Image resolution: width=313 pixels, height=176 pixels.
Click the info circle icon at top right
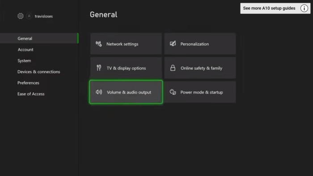click(x=304, y=8)
